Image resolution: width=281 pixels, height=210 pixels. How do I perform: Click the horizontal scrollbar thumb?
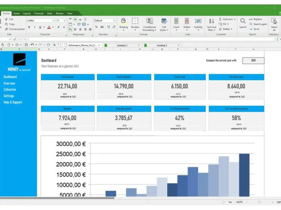[57, 198]
